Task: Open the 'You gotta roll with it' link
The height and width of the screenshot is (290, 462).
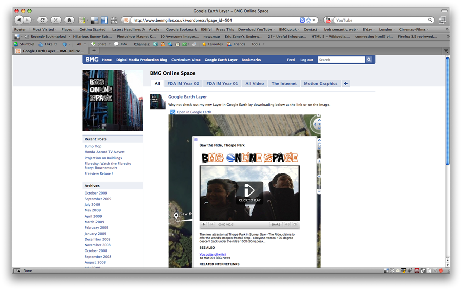Action: coord(213,255)
